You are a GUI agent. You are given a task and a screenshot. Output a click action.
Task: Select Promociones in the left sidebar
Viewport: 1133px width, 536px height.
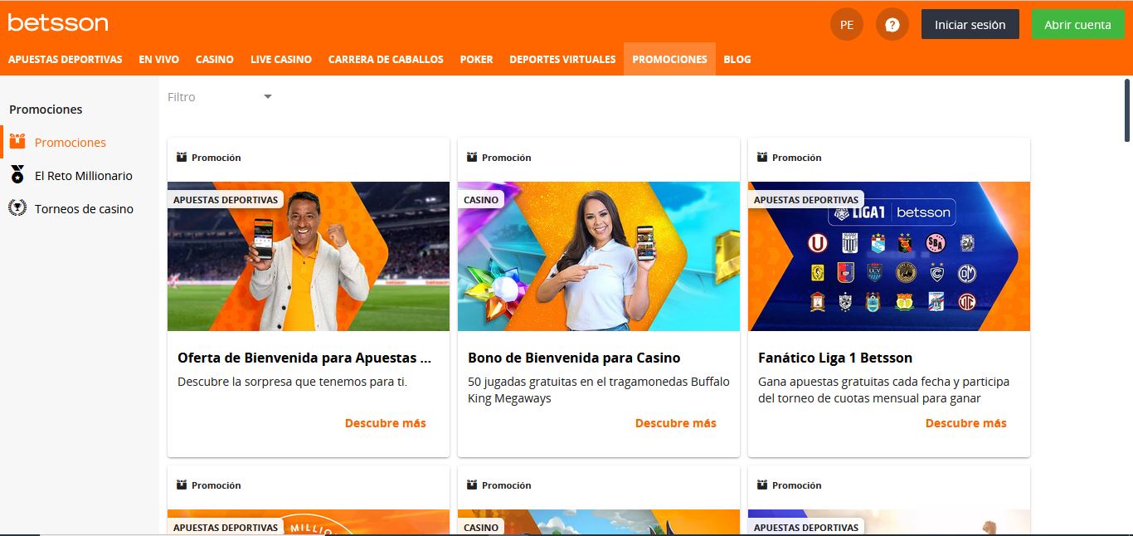[71, 142]
